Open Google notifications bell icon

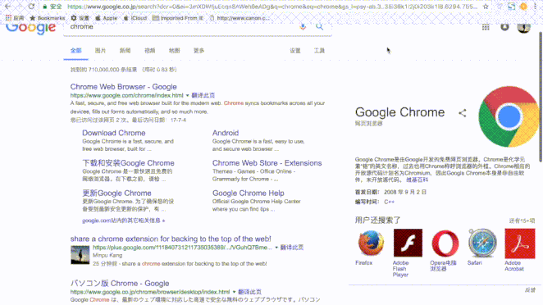(504, 27)
